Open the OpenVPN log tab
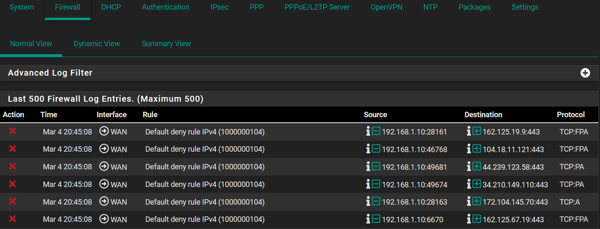Image resolution: width=600 pixels, height=229 pixels. [386, 7]
